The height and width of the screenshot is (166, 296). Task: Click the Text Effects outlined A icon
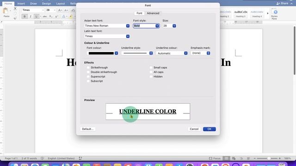64,17
